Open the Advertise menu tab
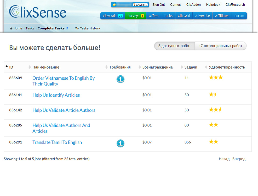The height and width of the screenshot is (196, 258). 203,16
